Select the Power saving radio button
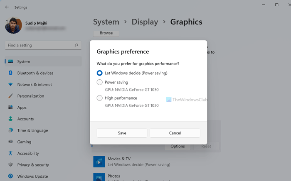This screenshot has width=291, height=181. [x=100, y=82]
